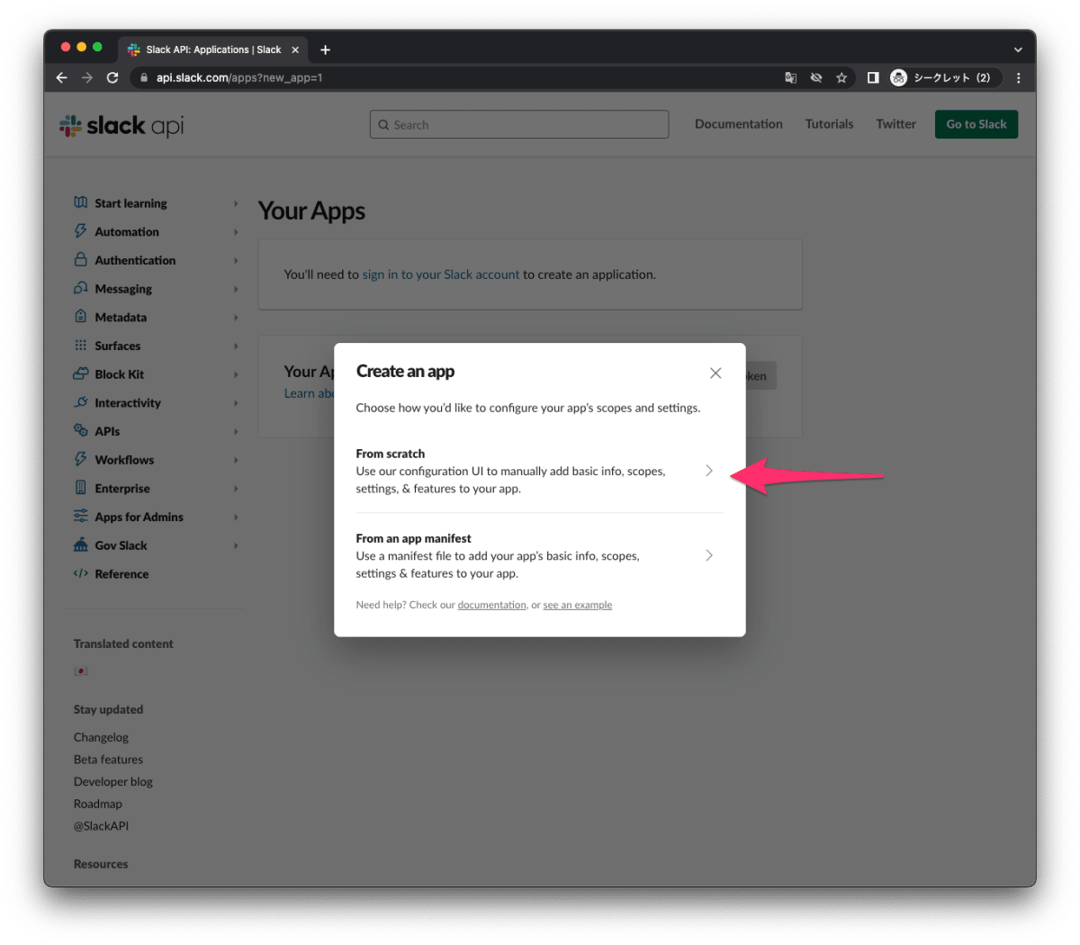Open the tab list dropdown chevron
The image size is (1080, 945).
point(1018,49)
